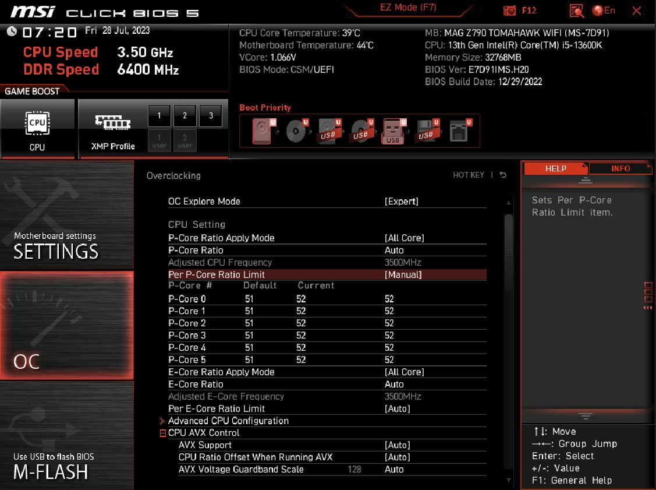This screenshot has height=490, width=656.
Task: Click the hard disk boot device icon
Action: (x=264, y=131)
